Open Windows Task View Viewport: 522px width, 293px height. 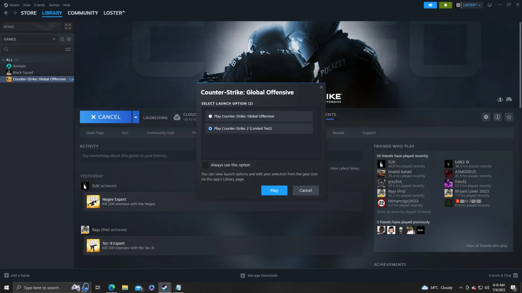click(98, 287)
